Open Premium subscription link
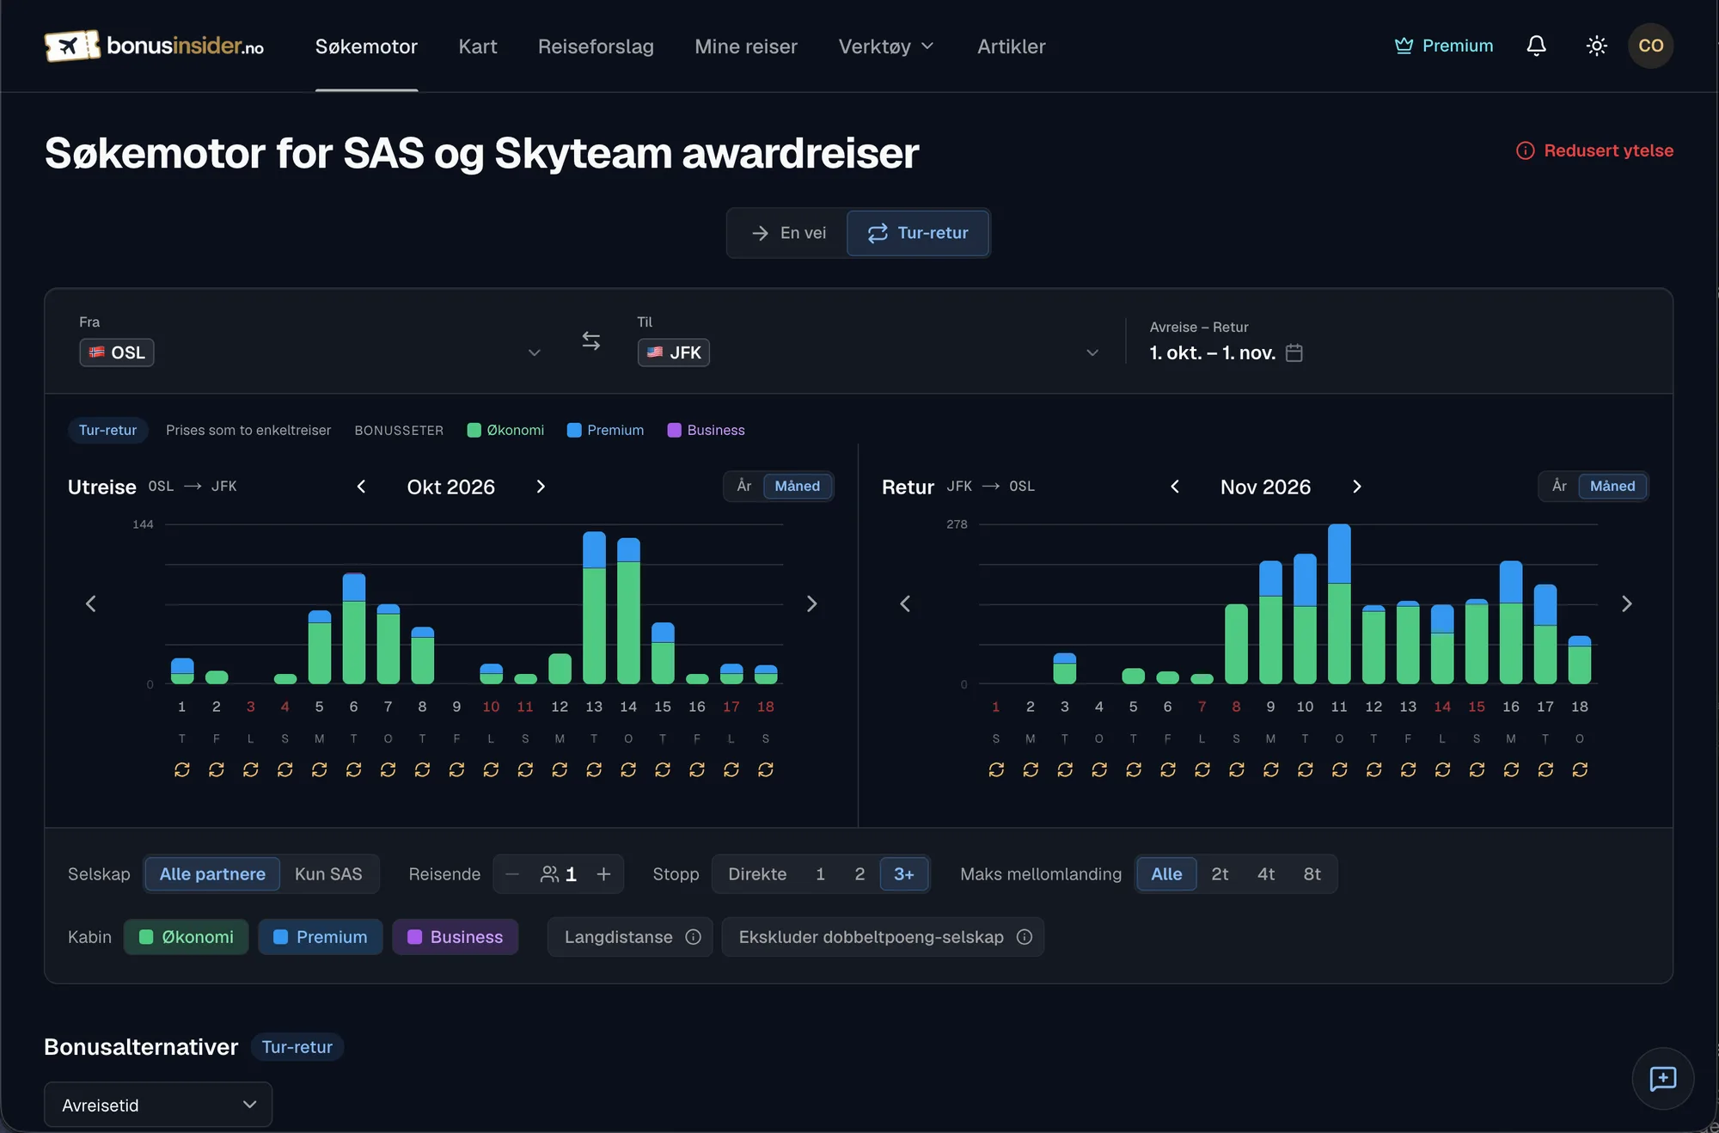Viewport: 1719px width, 1133px height. point(1444,46)
